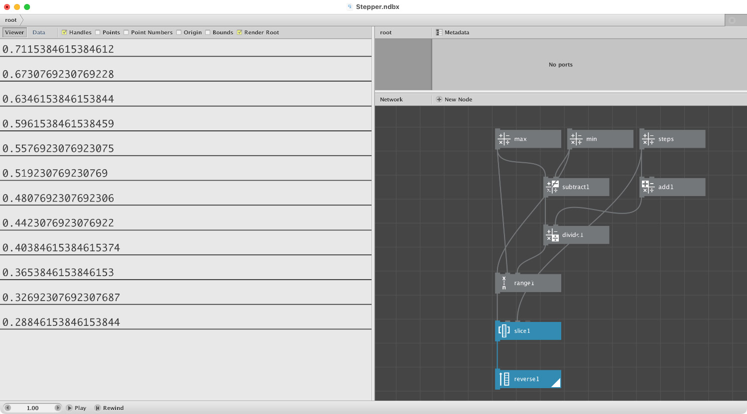The width and height of the screenshot is (747, 414).
Task: Select the max node icon
Action: tap(504, 139)
